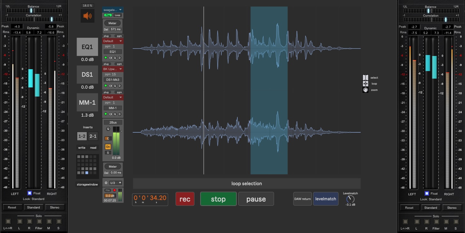
Task: Choose the loop tool icon in waveform
Action: (365, 84)
